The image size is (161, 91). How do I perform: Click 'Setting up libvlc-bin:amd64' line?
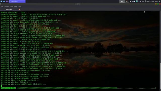20,80
